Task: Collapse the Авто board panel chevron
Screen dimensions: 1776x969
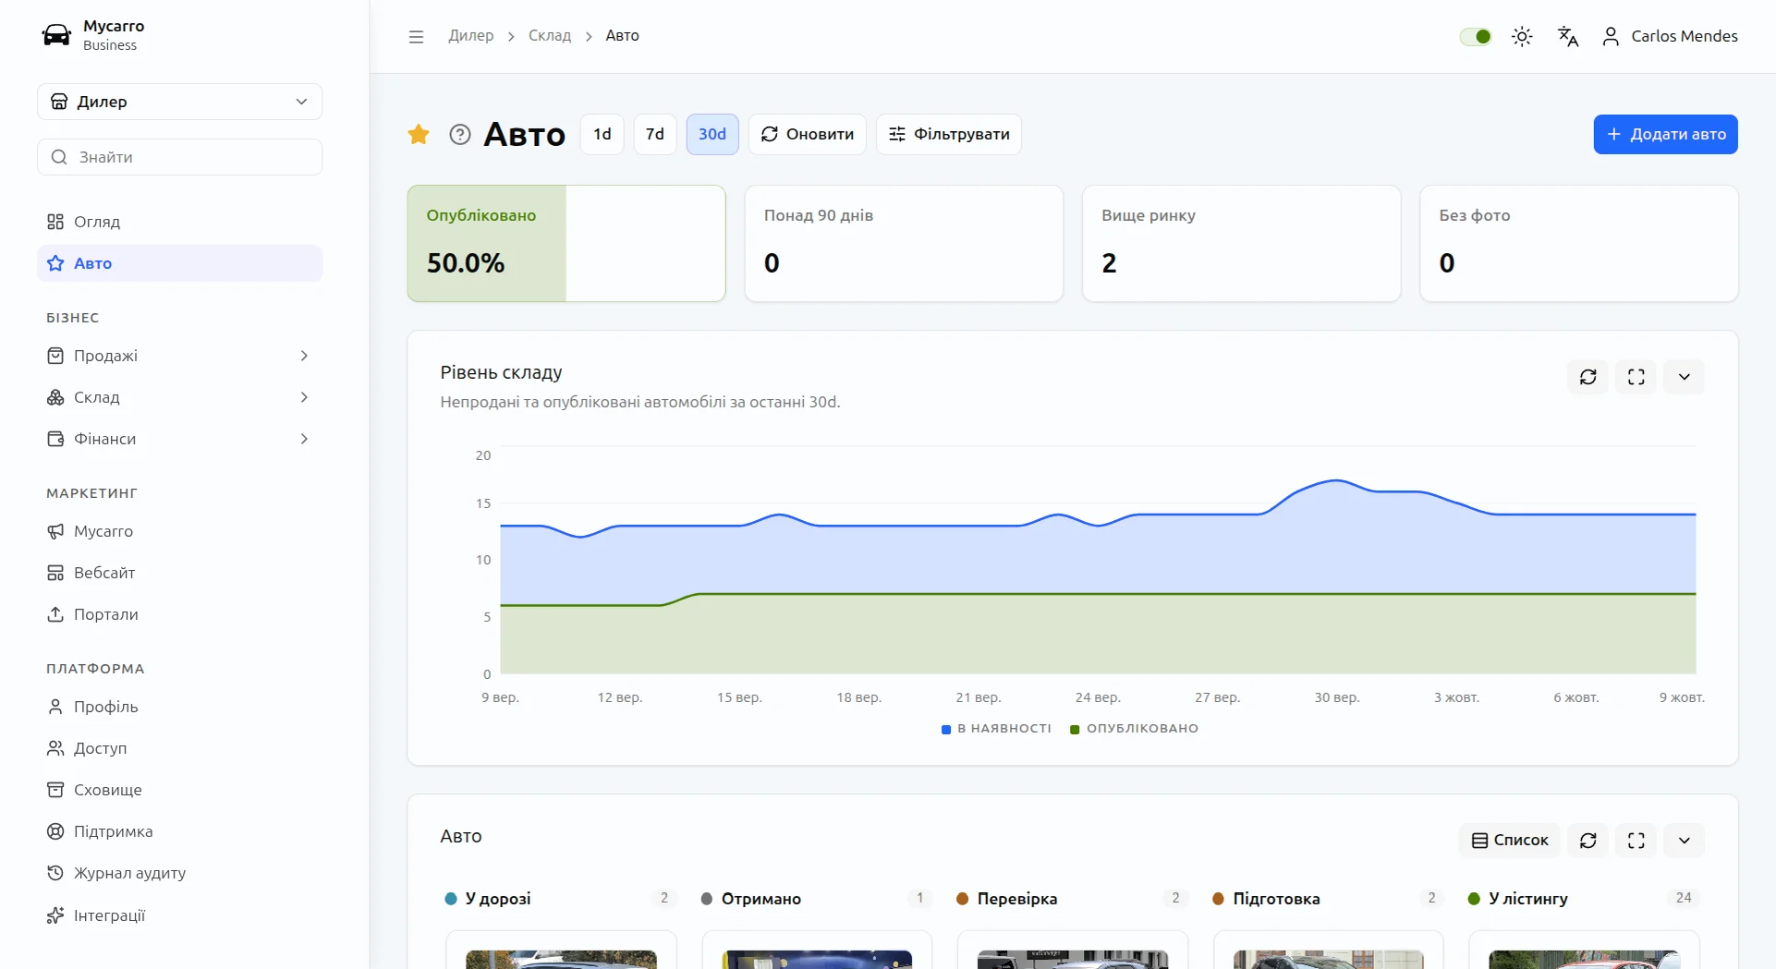Action: [1685, 841]
